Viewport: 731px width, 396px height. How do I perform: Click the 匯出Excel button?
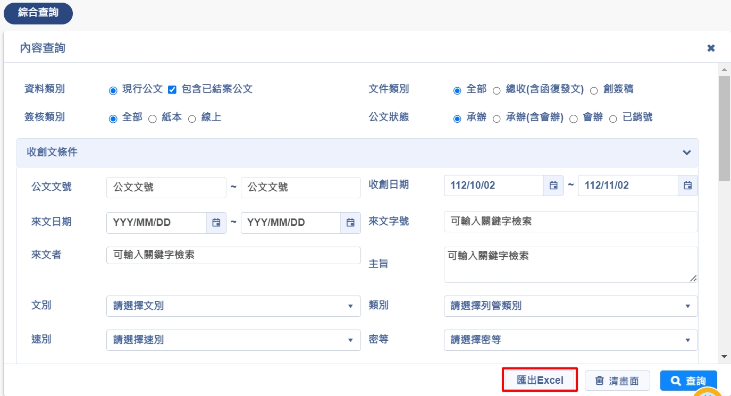click(x=540, y=380)
